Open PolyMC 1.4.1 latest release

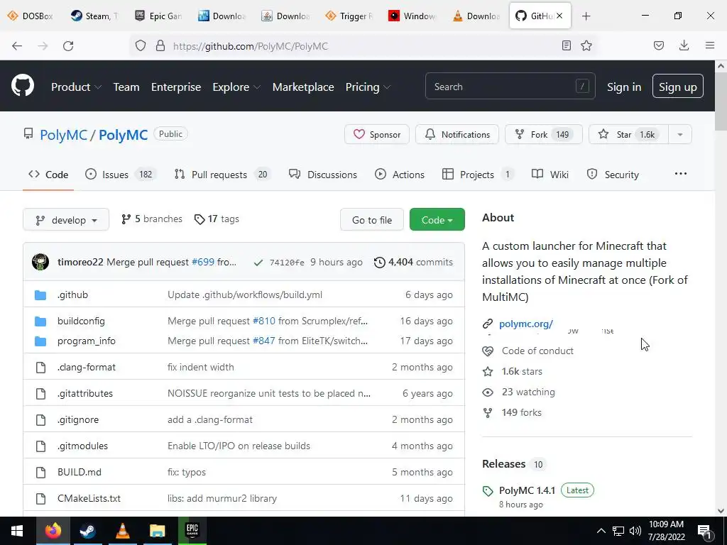click(528, 490)
